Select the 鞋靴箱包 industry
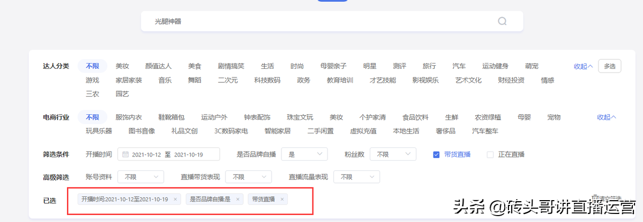643x222 pixels. [171, 117]
